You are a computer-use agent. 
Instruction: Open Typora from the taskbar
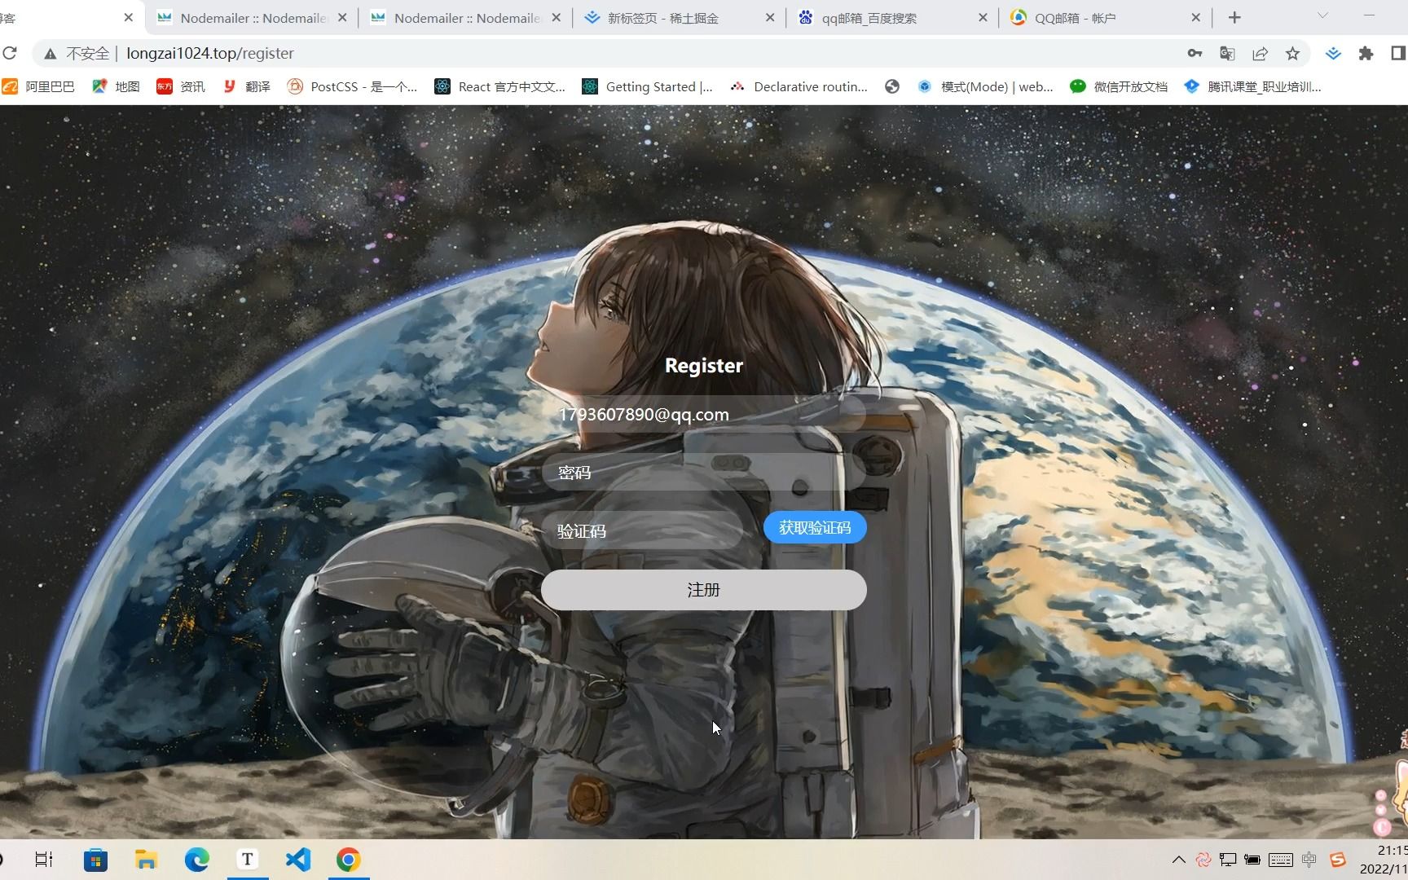coord(248,860)
